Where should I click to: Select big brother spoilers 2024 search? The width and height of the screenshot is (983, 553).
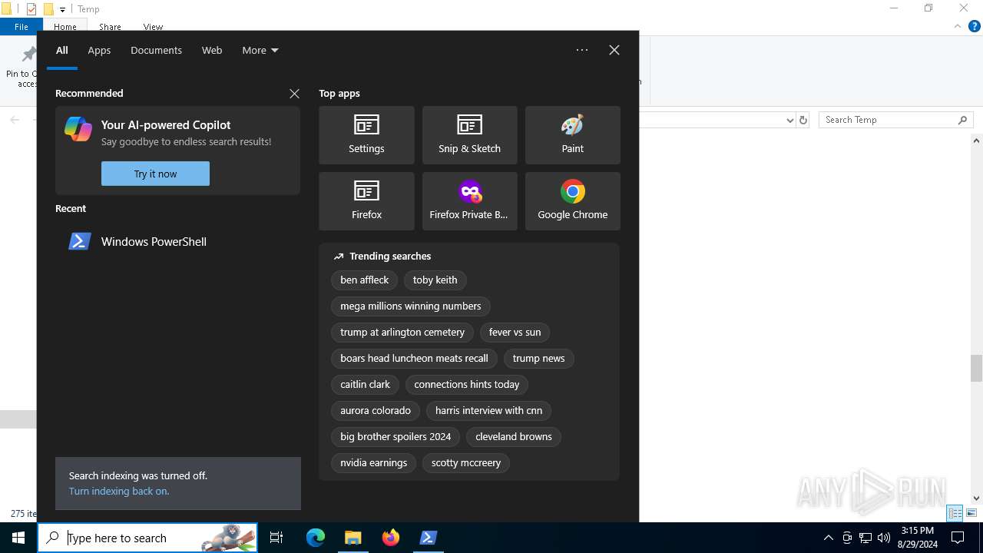[396, 437]
